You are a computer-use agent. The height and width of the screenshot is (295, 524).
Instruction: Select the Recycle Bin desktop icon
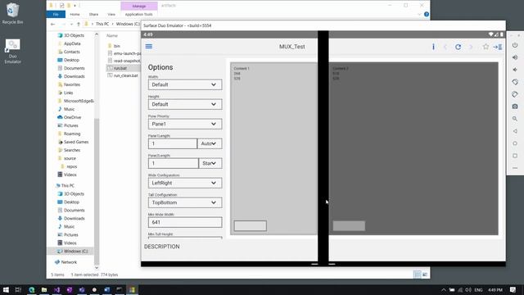[13, 13]
